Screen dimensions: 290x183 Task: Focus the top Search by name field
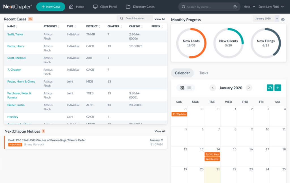click(x=209, y=7)
